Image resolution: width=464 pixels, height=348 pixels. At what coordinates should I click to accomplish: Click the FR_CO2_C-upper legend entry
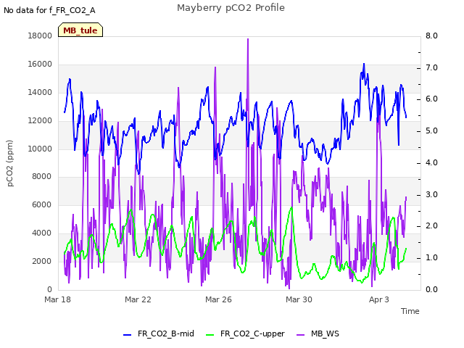point(245,333)
